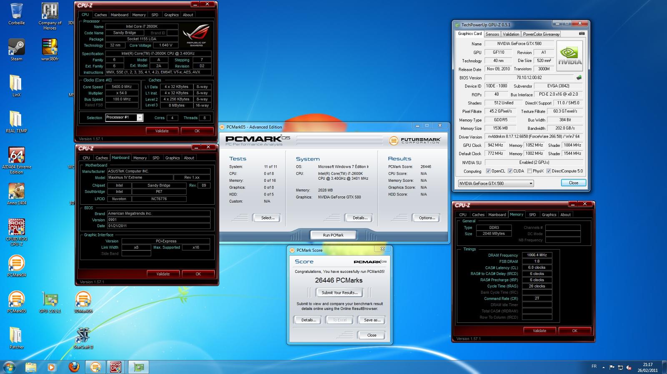Viewport: 667px width, 374px height.
Task: Open CPUID ROG CPU-Z desktop shortcut
Action: tap(17, 233)
